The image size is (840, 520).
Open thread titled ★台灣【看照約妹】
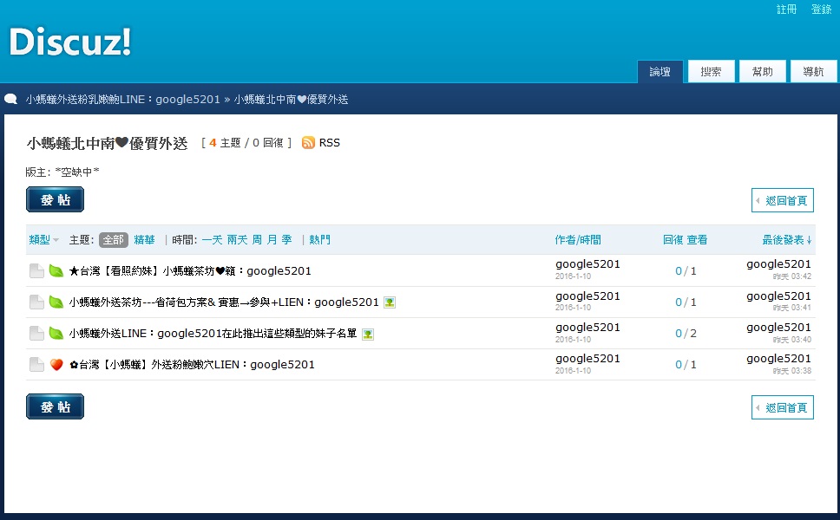point(190,270)
